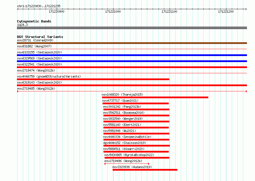Select nsv6333155 (Sedlazeck2020) label
Viewport: 255px width, 181px height.
coord(40,52)
